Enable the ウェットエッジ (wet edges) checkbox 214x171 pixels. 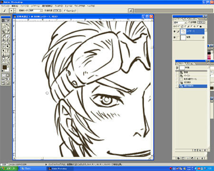(x=65, y=10)
